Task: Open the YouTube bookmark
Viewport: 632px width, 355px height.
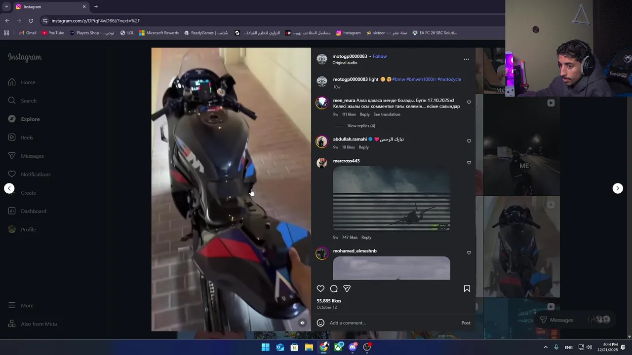Action: (53, 33)
